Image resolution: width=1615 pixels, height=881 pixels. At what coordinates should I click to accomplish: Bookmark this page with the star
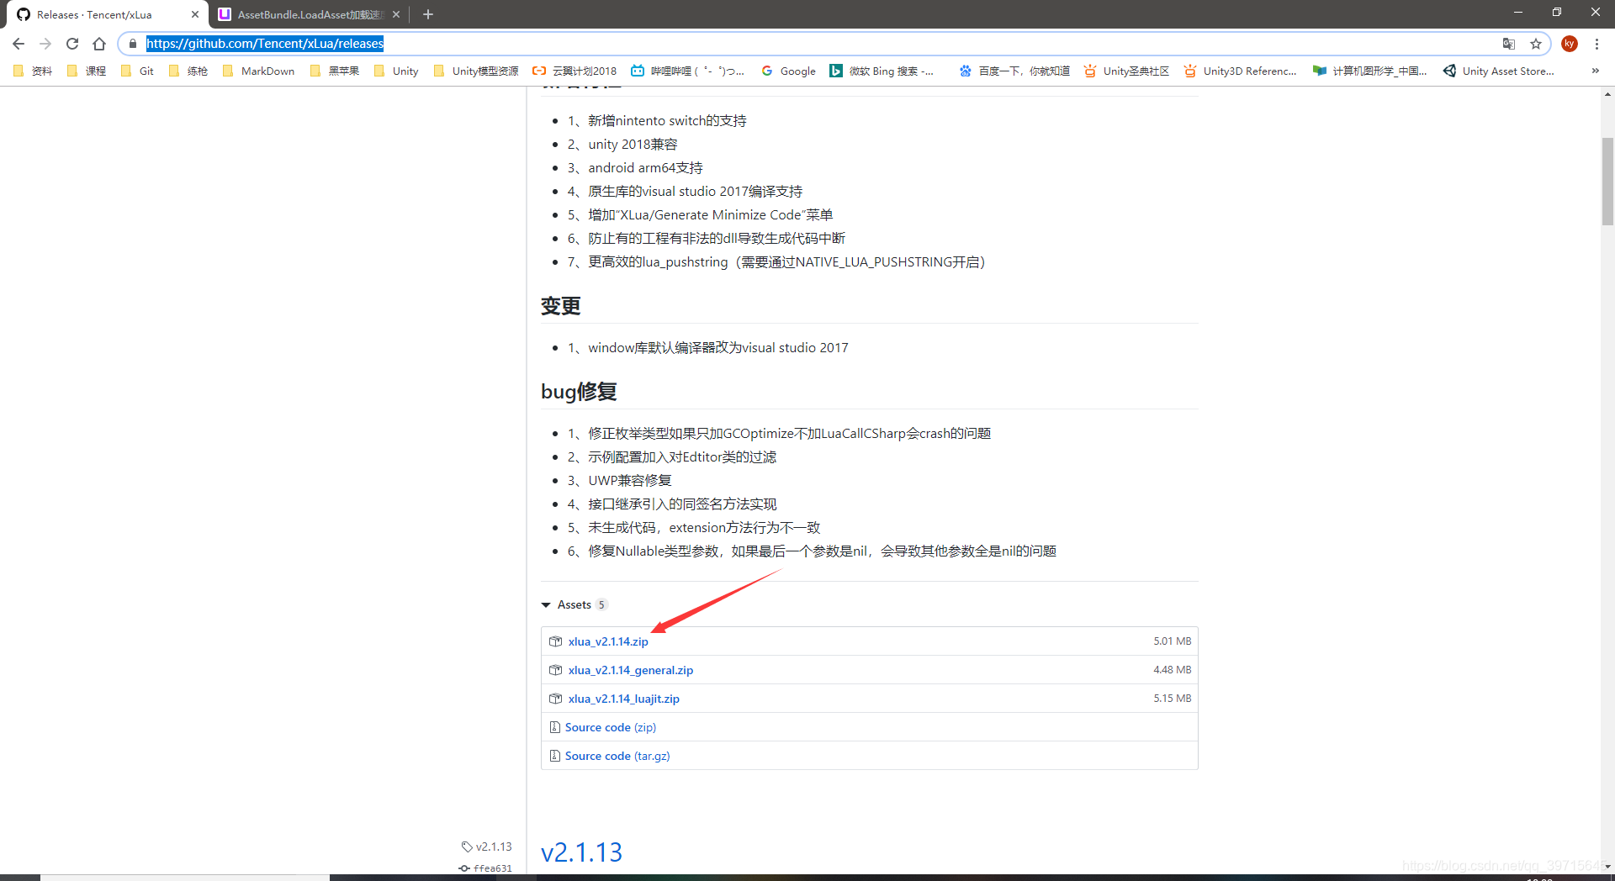pos(1536,44)
